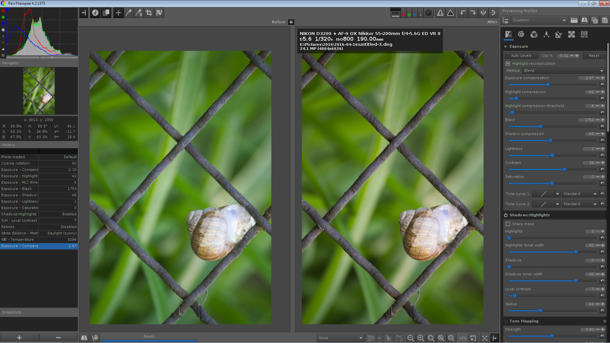610x343 pixels.
Task: Enable the Tone Mapping tool
Action: pos(506,321)
